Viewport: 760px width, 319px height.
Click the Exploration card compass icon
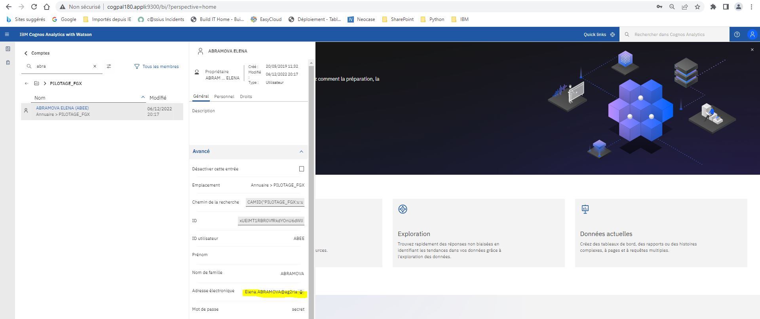point(403,209)
